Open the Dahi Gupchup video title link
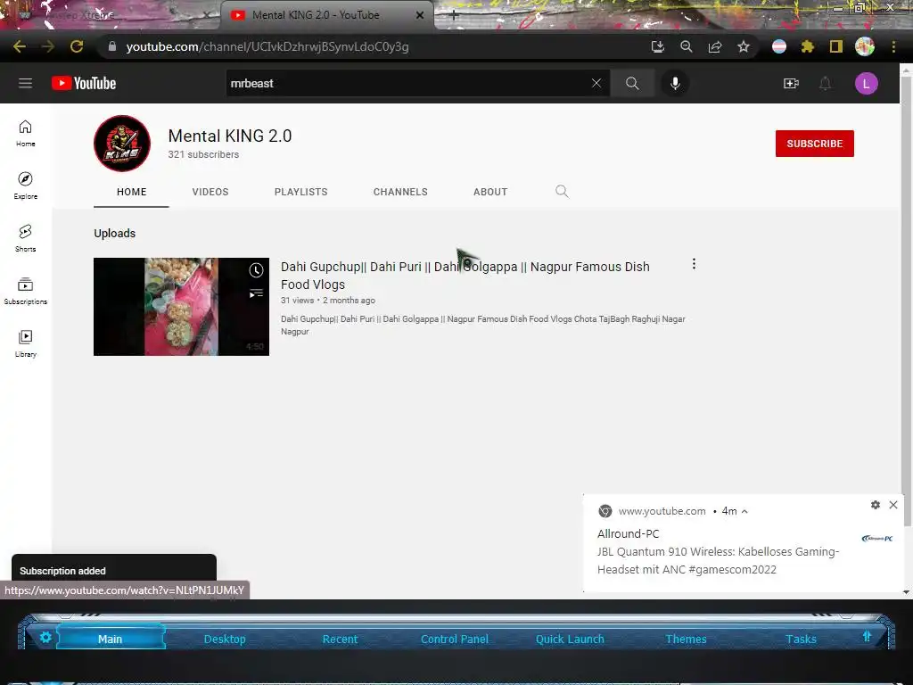The width and height of the screenshot is (913, 685). 465,276
